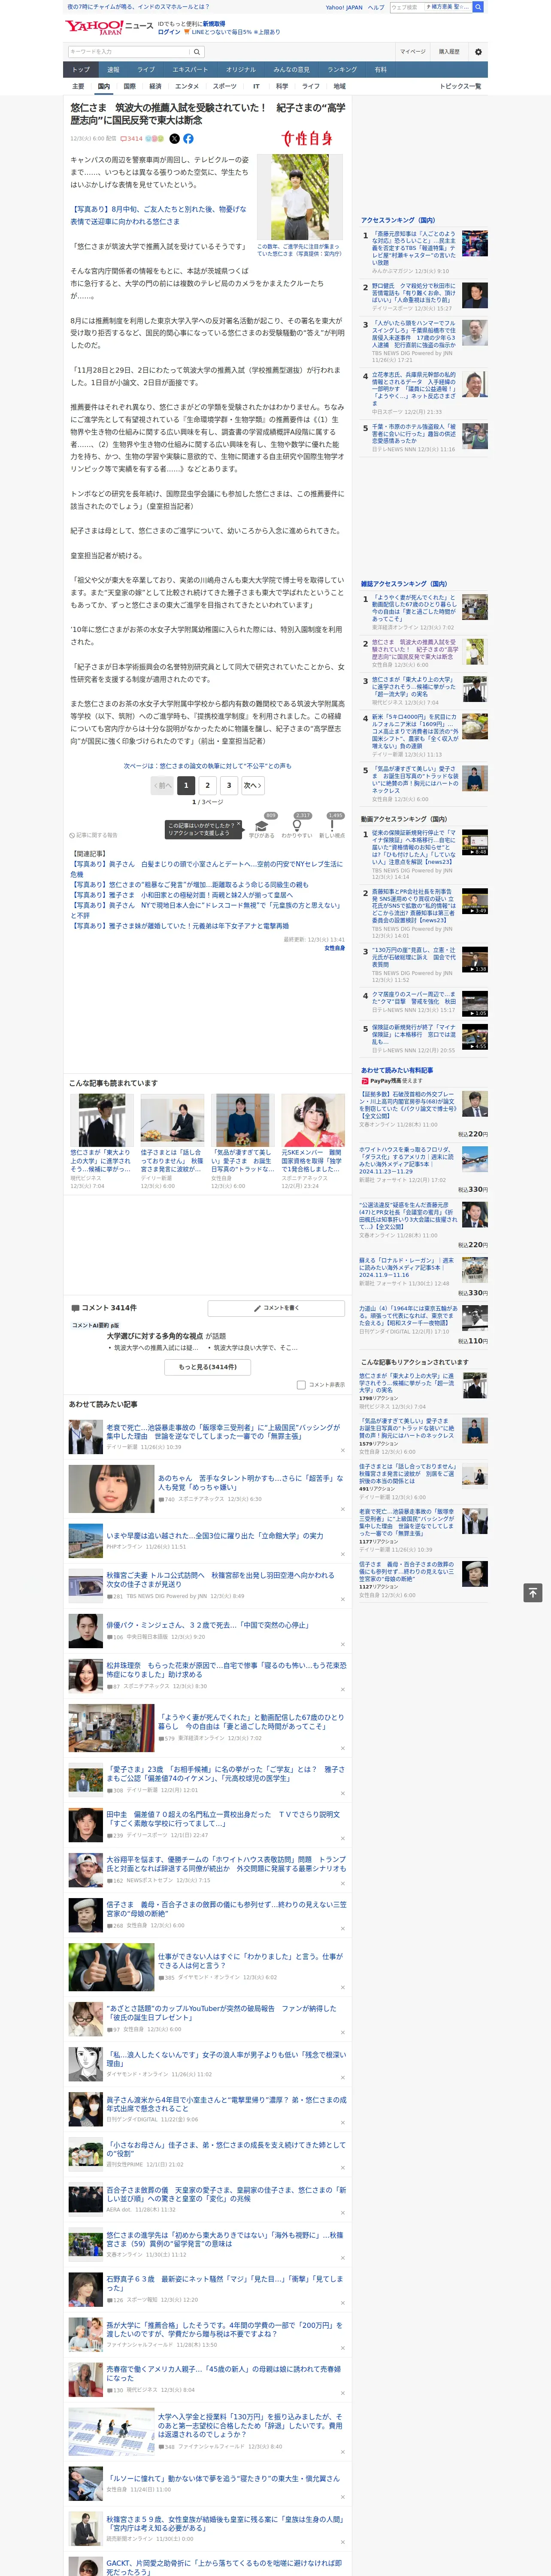Open 俳優パク・ミンジェさん article link
The image size is (551, 2576).
pos(208,1625)
